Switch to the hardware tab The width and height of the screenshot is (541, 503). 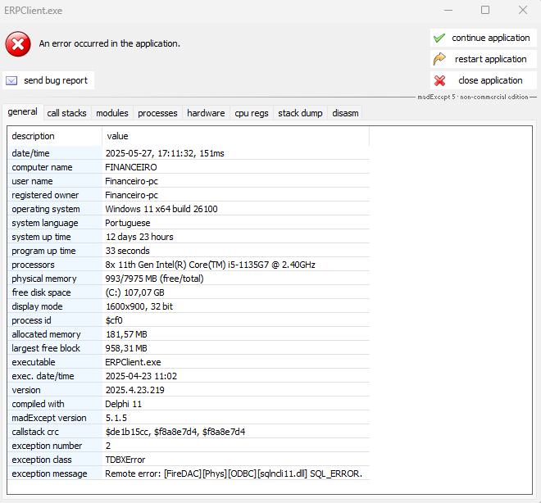pyautogui.click(x=206, y=113)
